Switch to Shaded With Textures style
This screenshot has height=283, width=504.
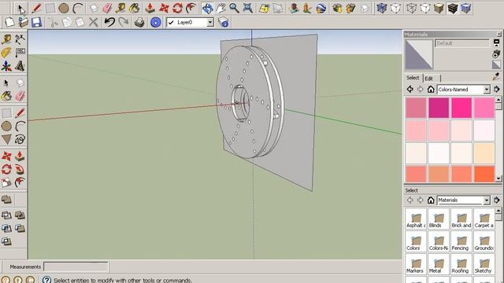click(x=453, y=8)
